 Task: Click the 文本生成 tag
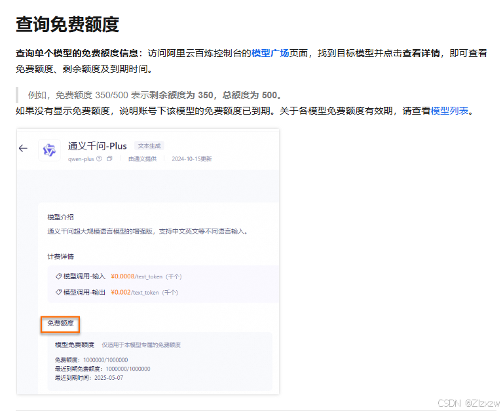coord(149,145)
